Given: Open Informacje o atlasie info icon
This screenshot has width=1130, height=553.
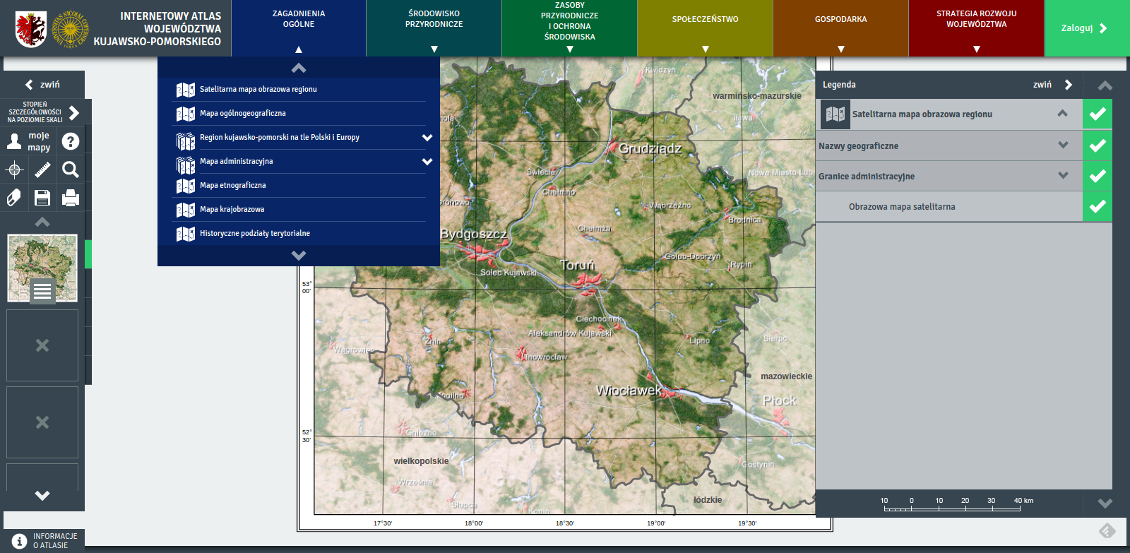Looking at the screenshot, I should [19, 541].
